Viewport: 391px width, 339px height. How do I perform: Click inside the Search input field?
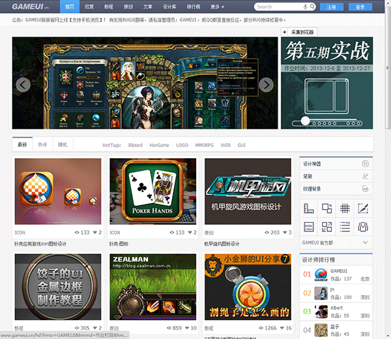279,7
